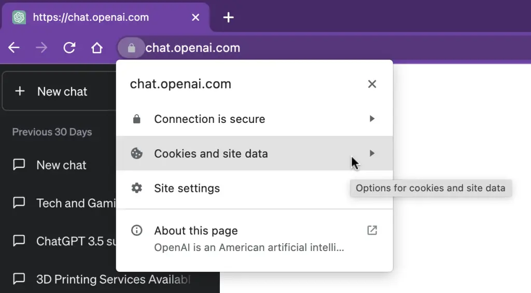The width and height of the screenshot is (531, 293).
Task: Close the site info popup
Action: (372, 84)
